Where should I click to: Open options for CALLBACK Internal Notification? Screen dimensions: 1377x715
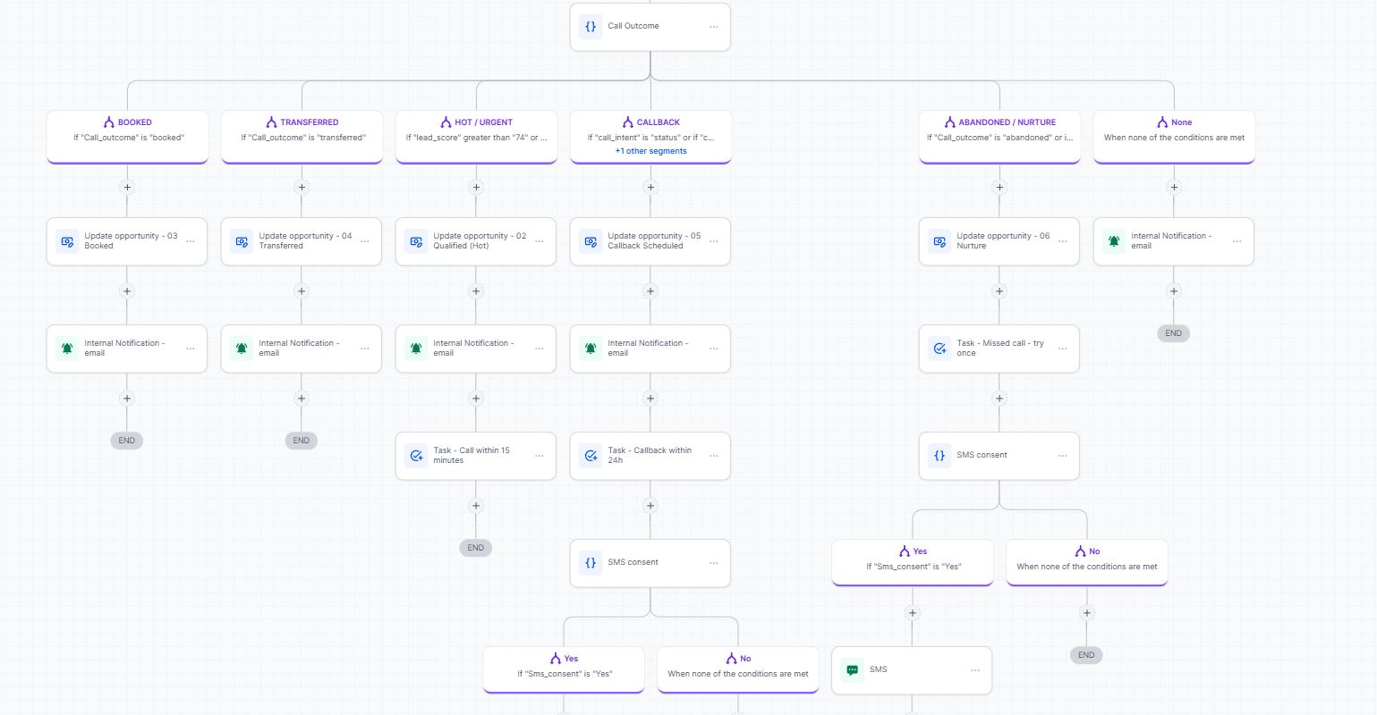coord(713,349)
